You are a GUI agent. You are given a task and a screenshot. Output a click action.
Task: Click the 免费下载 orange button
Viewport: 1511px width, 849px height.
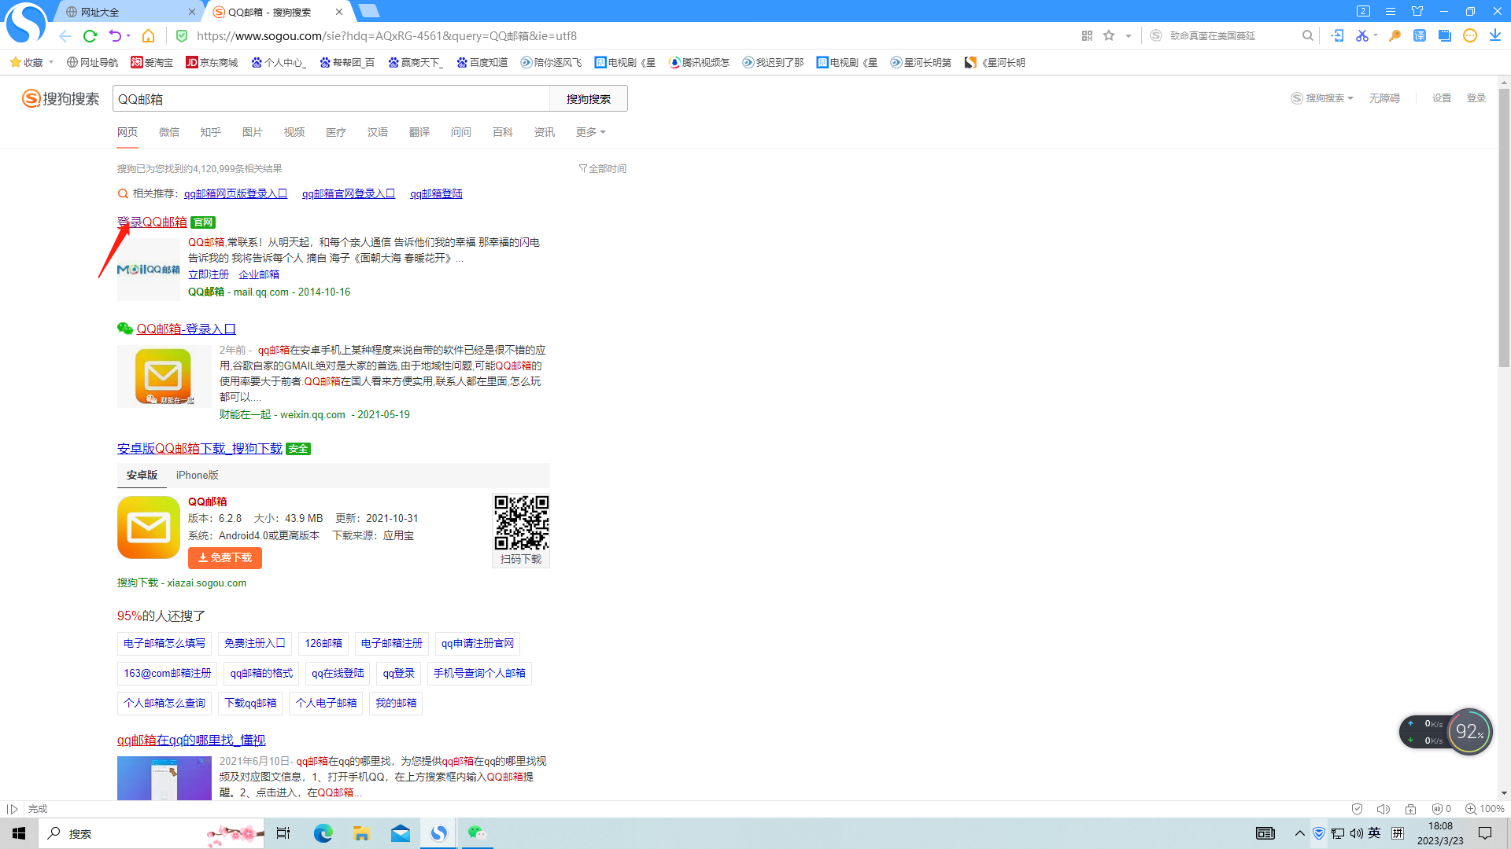[225, 557]
